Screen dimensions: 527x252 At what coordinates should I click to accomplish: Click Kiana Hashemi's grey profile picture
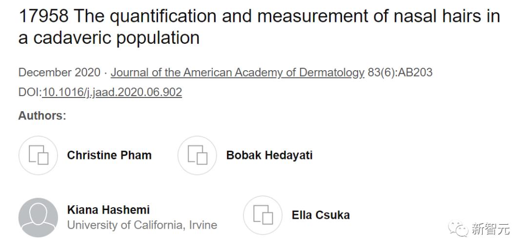pyautogui.click(x=38, y=217)
